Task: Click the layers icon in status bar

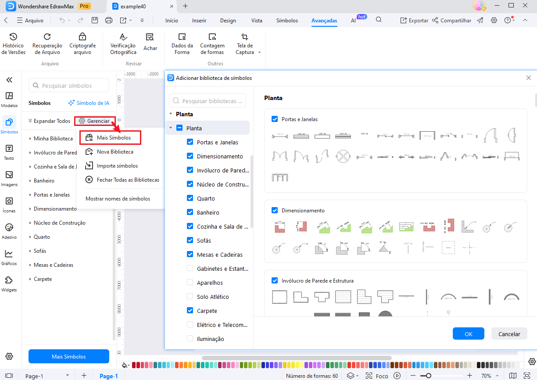Action: point(350,376)
